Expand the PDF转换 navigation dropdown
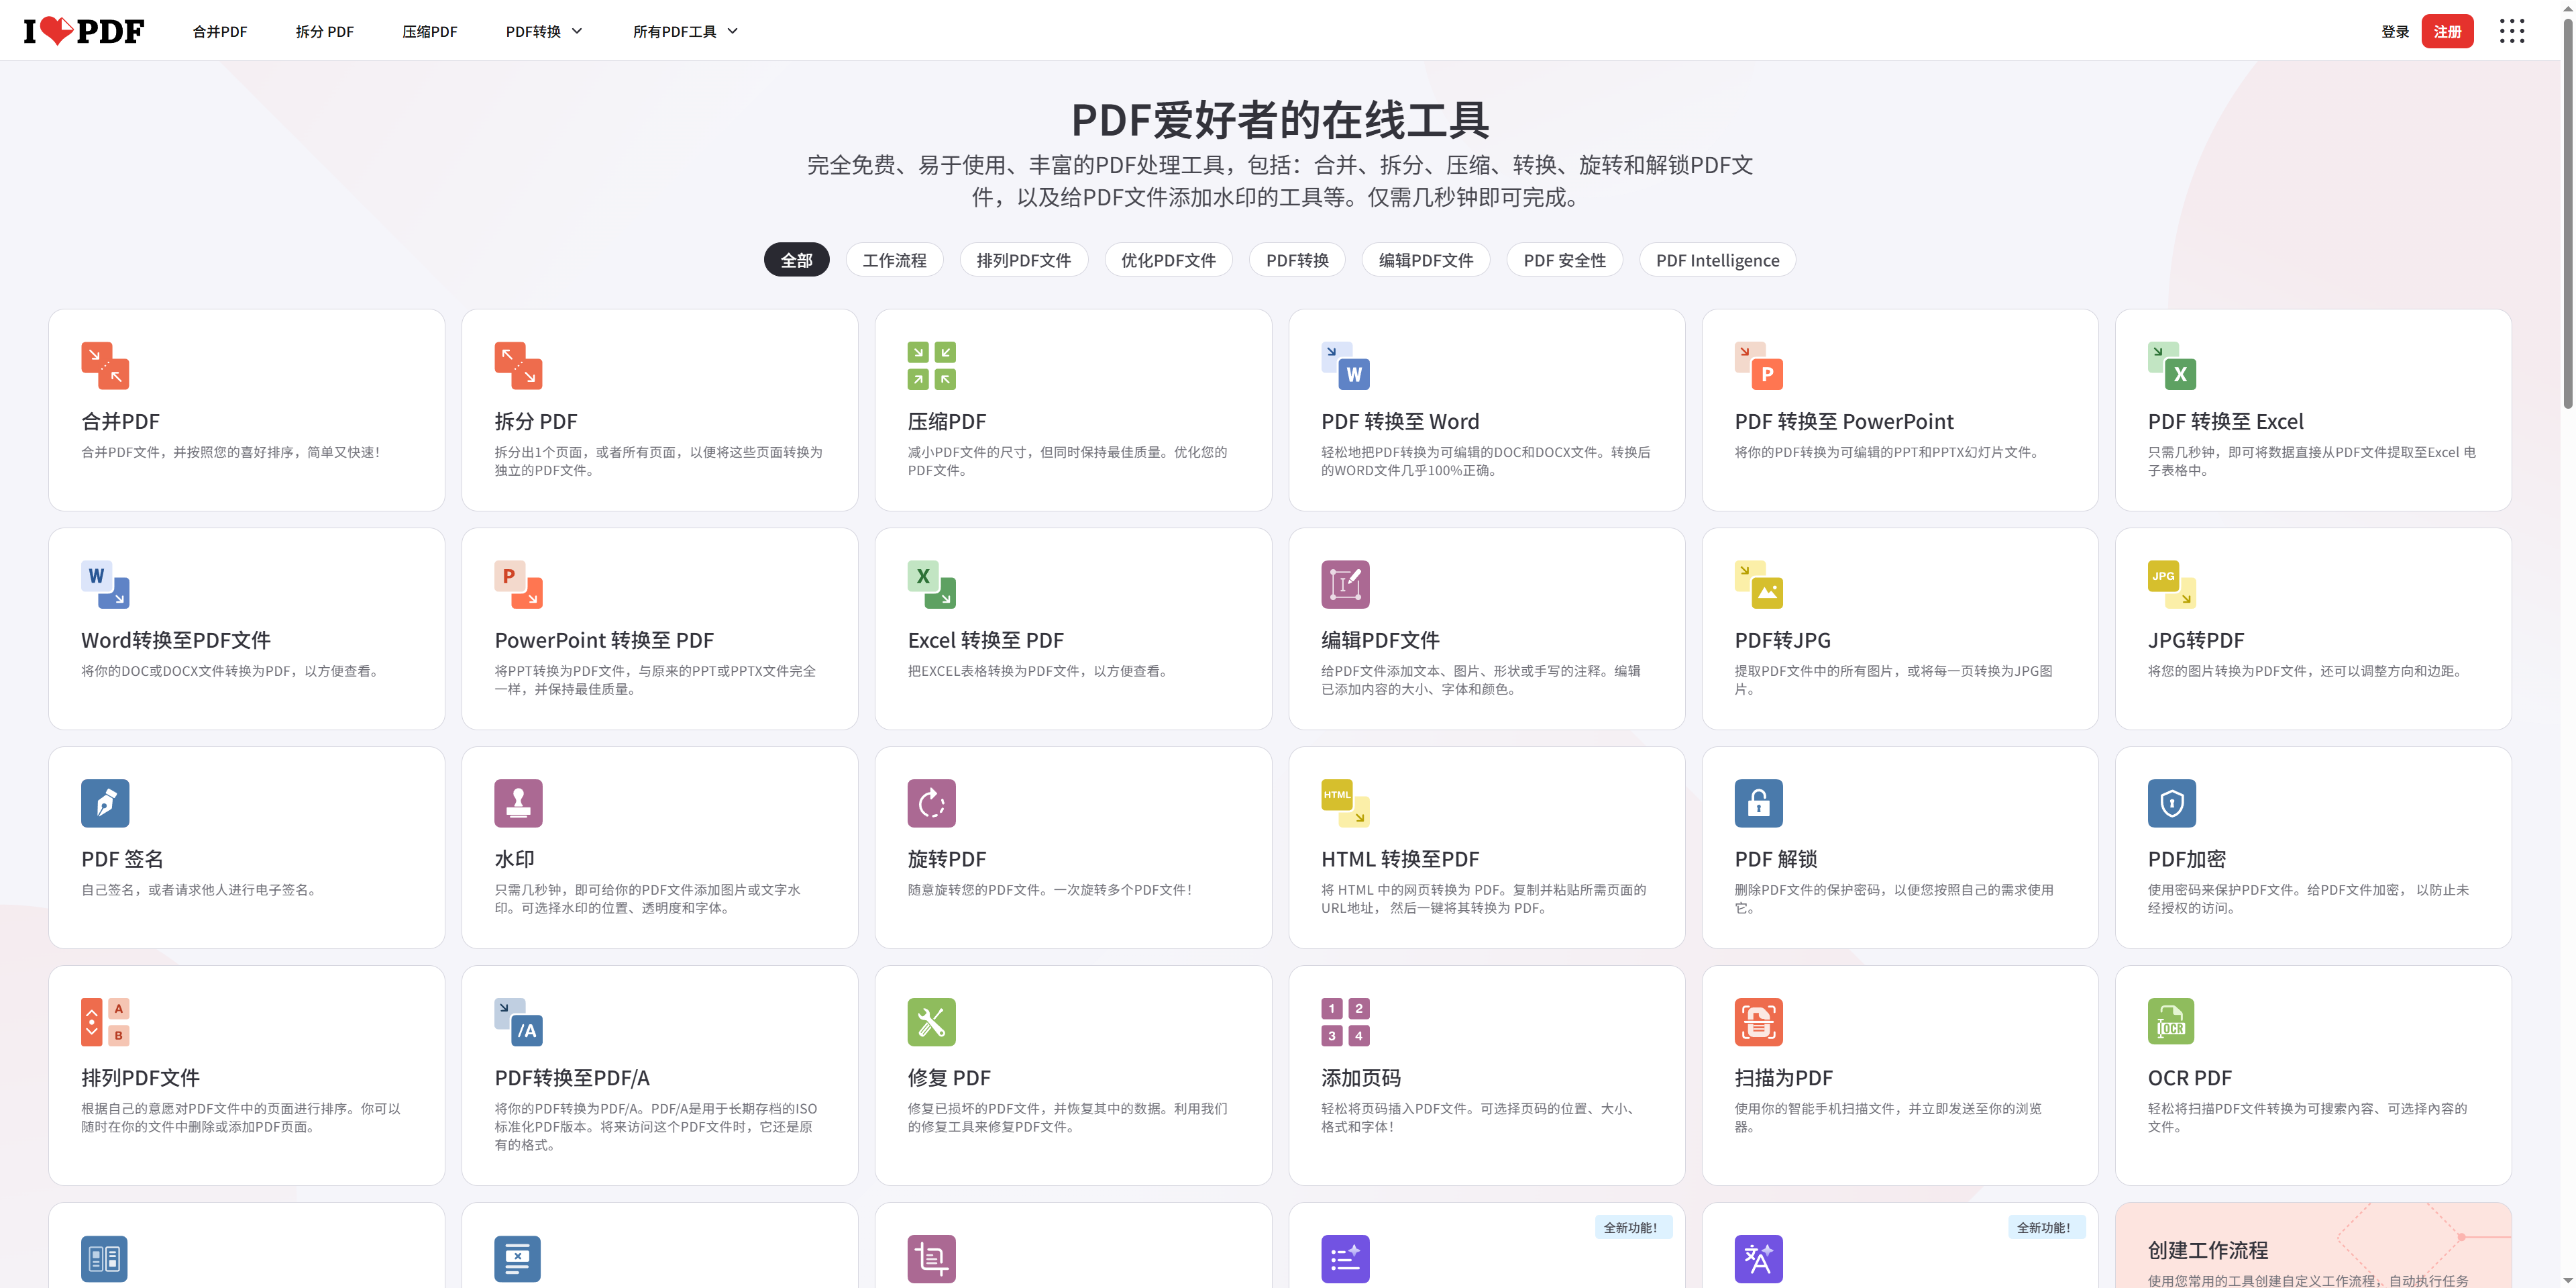The image size is (2576, 1288). tap(543, 31)
